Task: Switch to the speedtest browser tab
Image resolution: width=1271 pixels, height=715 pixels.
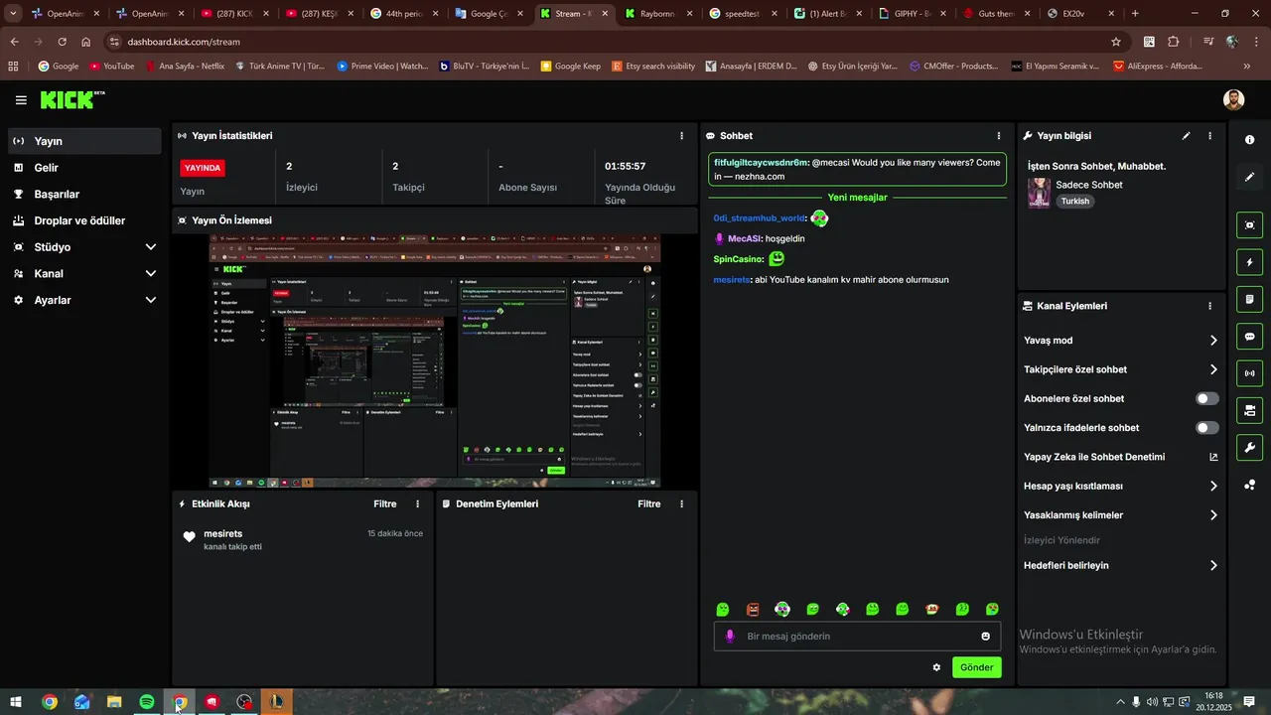Action: point(741,14)
